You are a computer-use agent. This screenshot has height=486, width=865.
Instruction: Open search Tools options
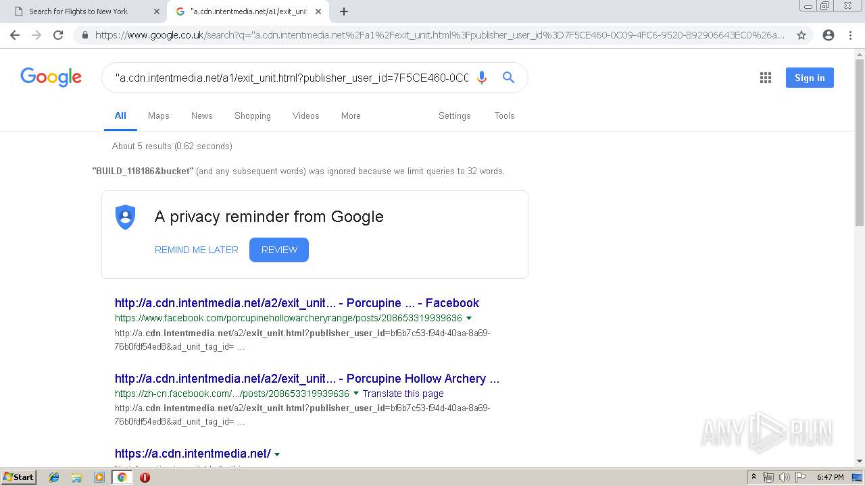click(x=505, y=115)
